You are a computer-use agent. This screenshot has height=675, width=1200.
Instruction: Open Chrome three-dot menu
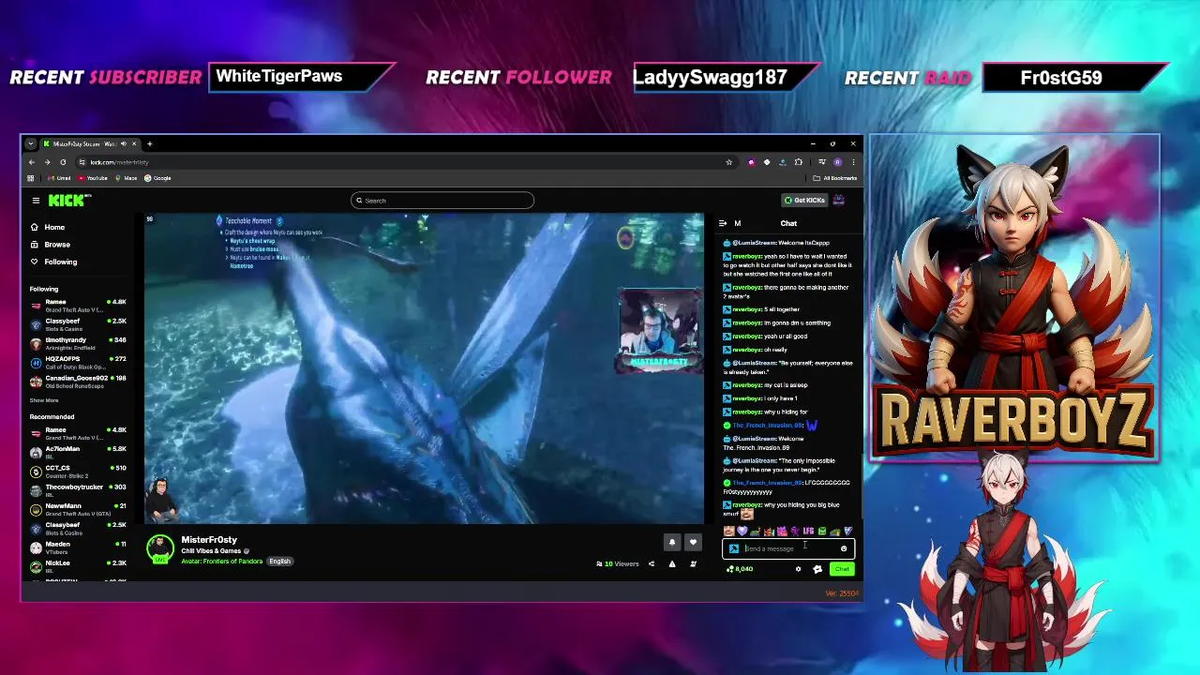tap(853, 162)
